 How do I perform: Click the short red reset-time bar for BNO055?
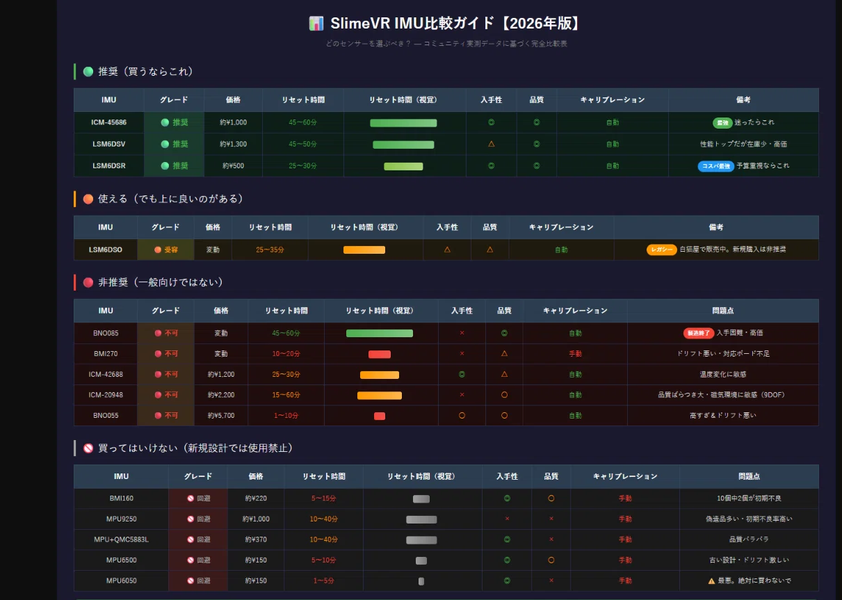point(380,416)
